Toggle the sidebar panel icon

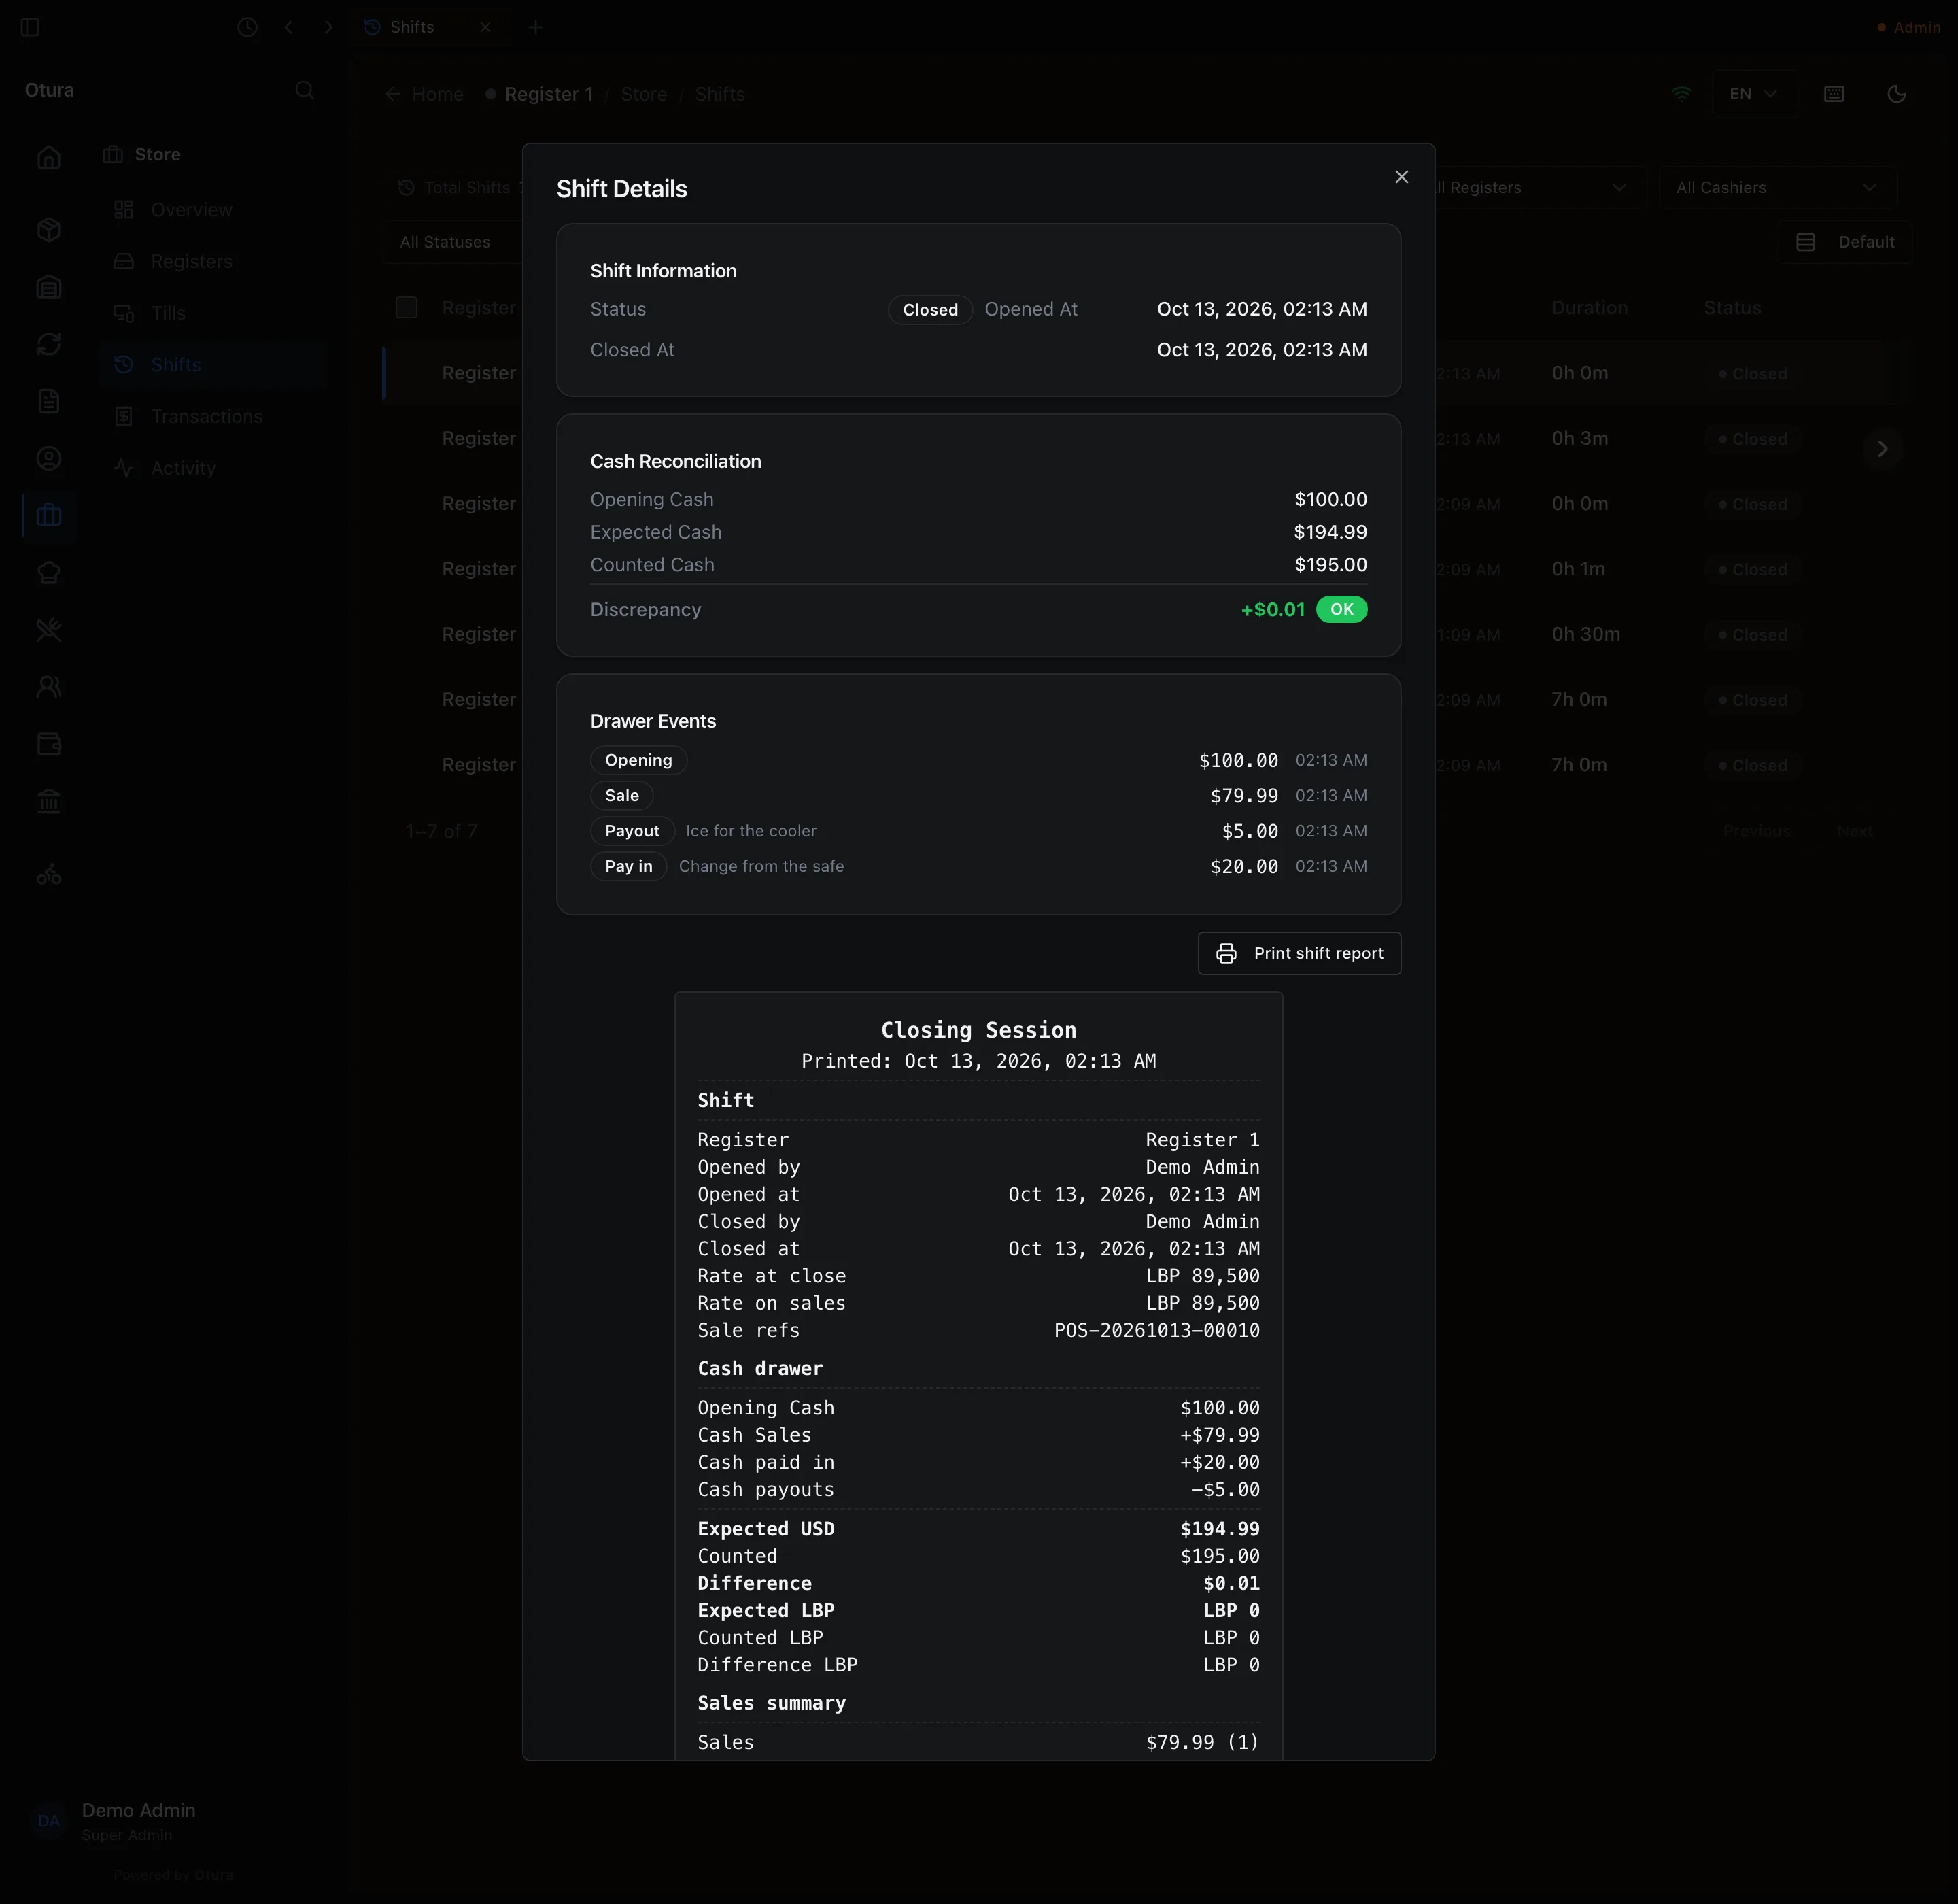[x=30, y=27]
